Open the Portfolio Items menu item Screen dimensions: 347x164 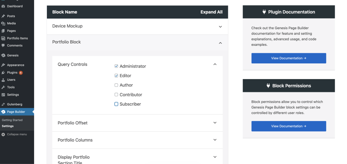click(17, 38)
